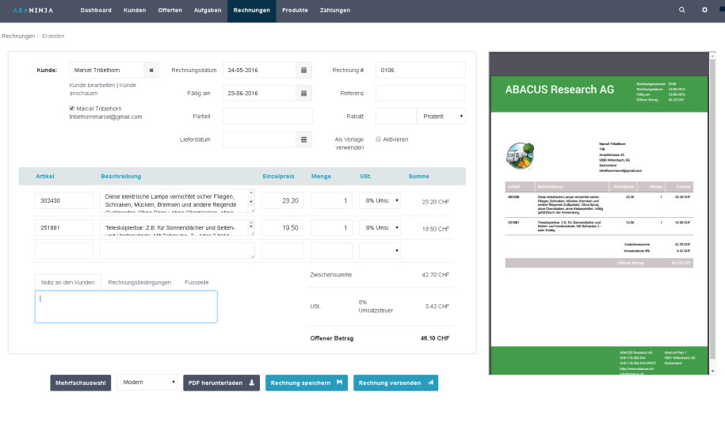Click the Kunde name field
This screenshot has width=725, height=423.
[107, 70]
